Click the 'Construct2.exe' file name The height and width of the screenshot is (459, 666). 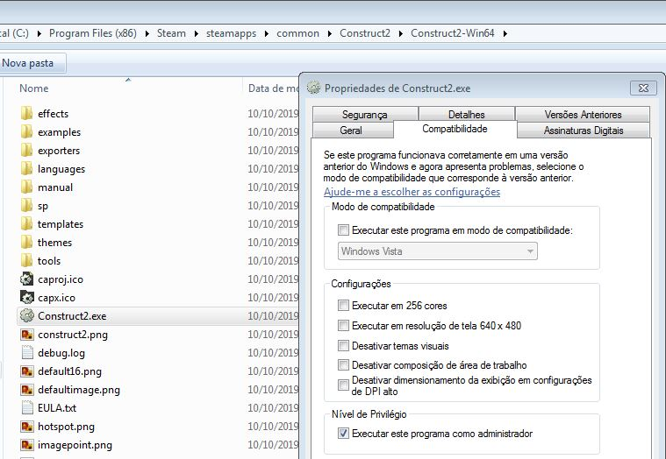coord(72,315)
